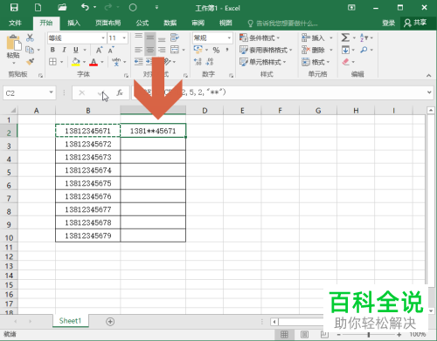Apply comma style to number
Image resolution: width=437 pixels, height=341 pixels.
pos(227,50)
